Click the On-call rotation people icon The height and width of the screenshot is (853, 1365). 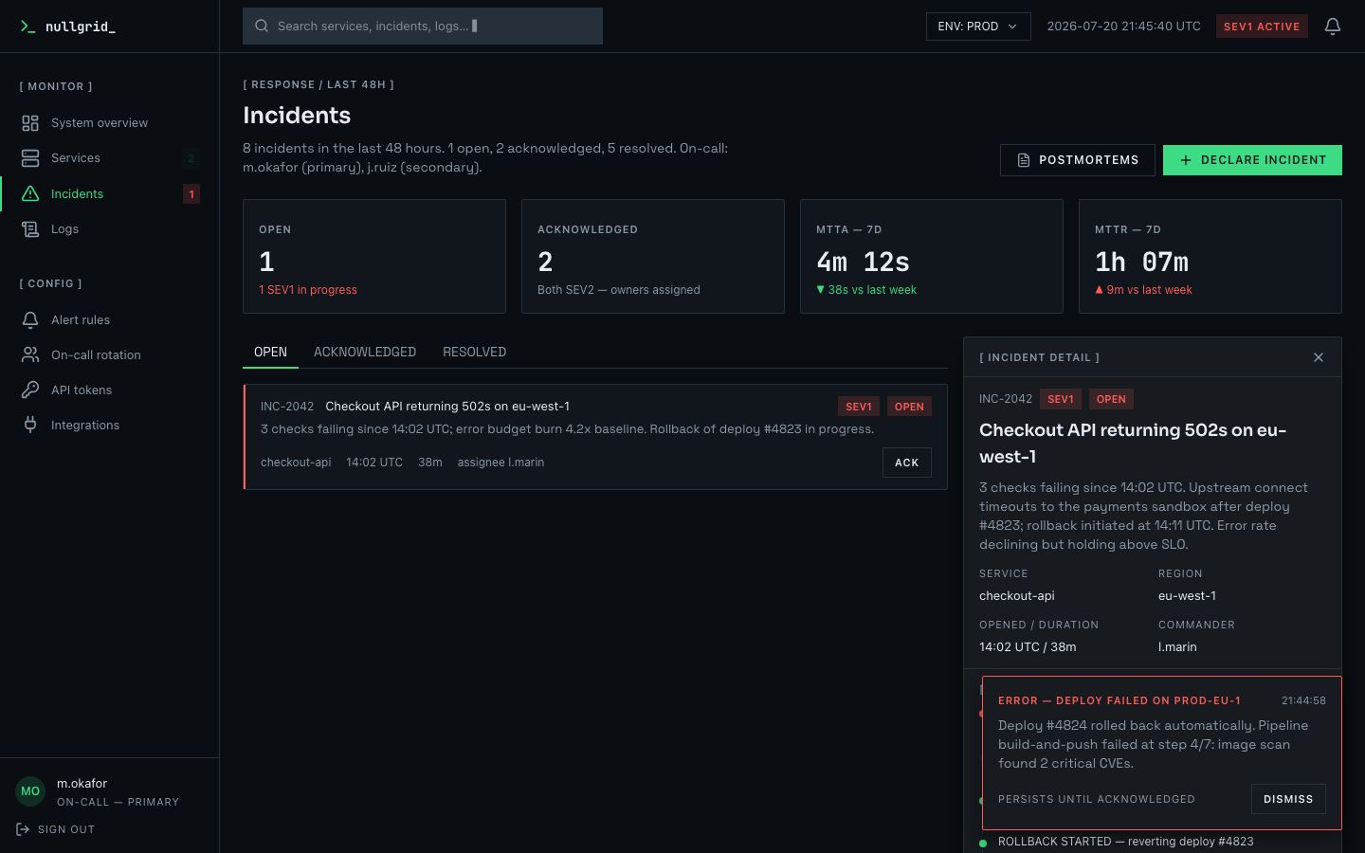point(30,355)
